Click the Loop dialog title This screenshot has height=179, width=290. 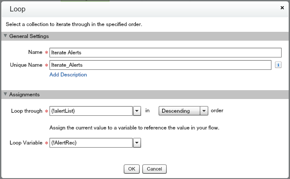point(18,9)
